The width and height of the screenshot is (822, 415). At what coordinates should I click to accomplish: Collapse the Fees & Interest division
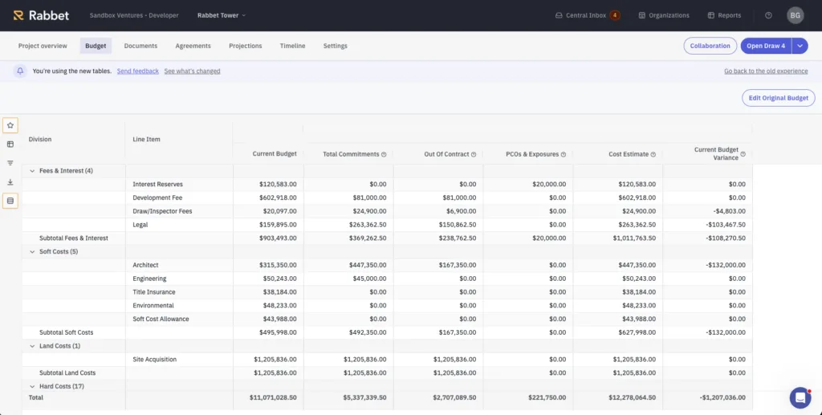click(32, 171)
